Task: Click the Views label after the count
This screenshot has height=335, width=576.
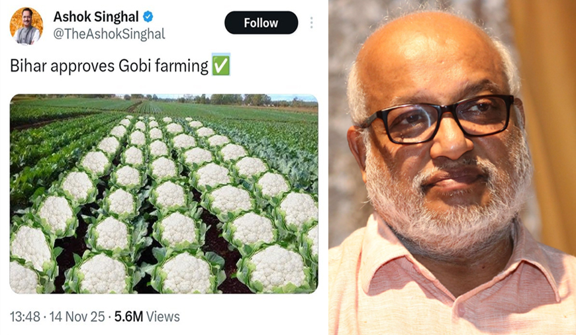Action: pos(163,316)
